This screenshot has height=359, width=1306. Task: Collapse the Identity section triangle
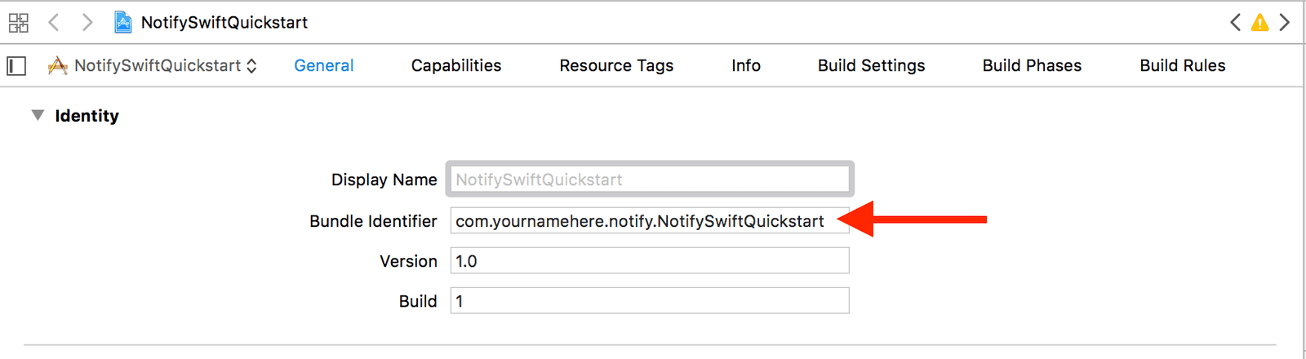click(38, 116)
